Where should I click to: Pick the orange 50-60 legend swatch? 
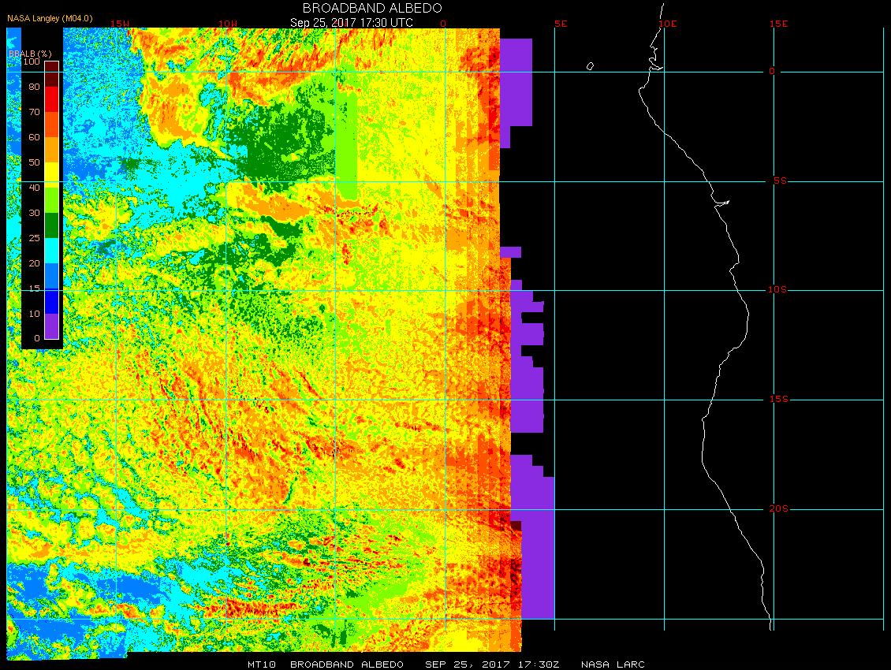[52, 150]
